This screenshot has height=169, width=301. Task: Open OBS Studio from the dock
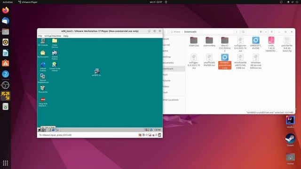(x=5, y=85)
